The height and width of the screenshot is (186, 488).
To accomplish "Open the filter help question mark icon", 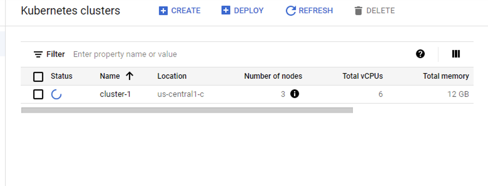I will click(x=420, y=54).
